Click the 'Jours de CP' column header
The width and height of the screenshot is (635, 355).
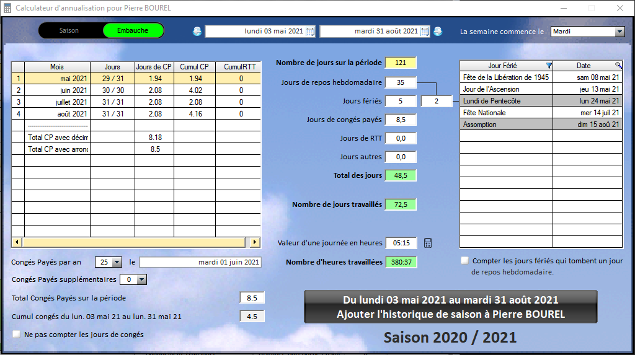(x=154, y=67)
